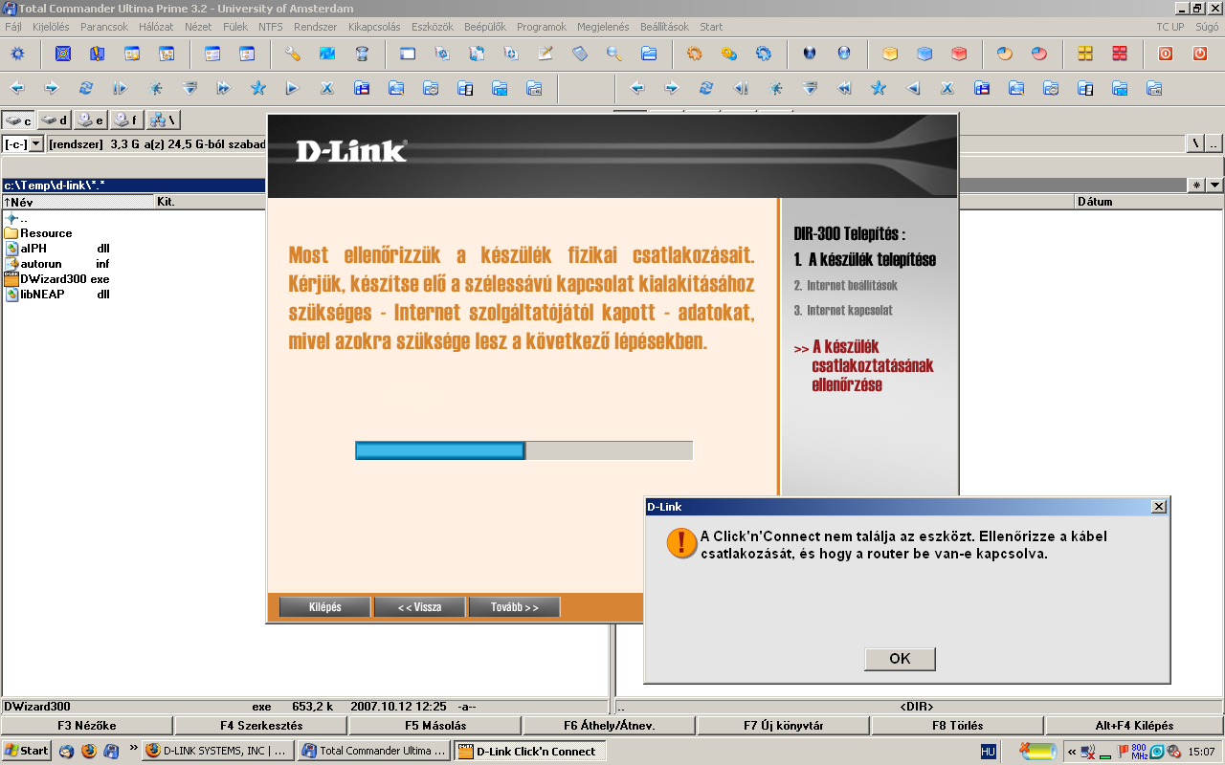Open the network neighborhood drive button
Image resolution: width=1225 pixels, height=765 pixels.
(x=163, y=120)
